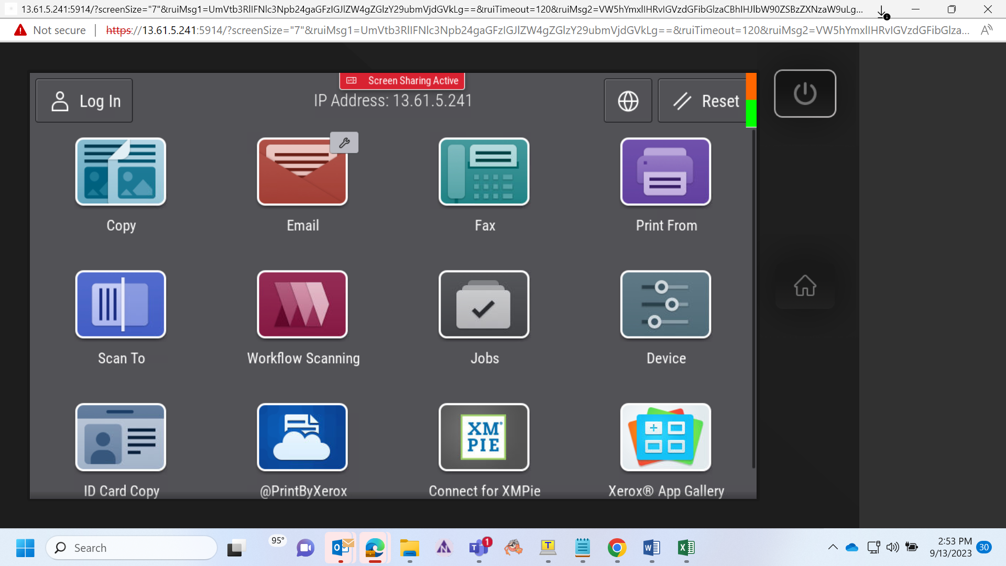Show hidden system tray icons
Viewport: 1006px width, 566px height.
833,548
